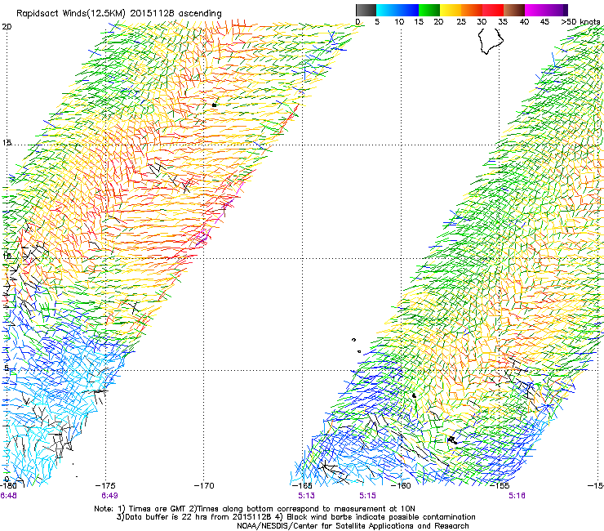Click the longitude label '-155' on bottom axis
Viewport: 604px width, 531px height.
pyautogui.click(x=500, y=485)
